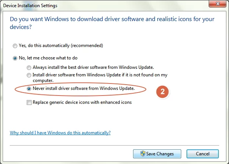Click the 'Replace generic device icons with enhanced icons' label
229x164 pixels.
82,102
